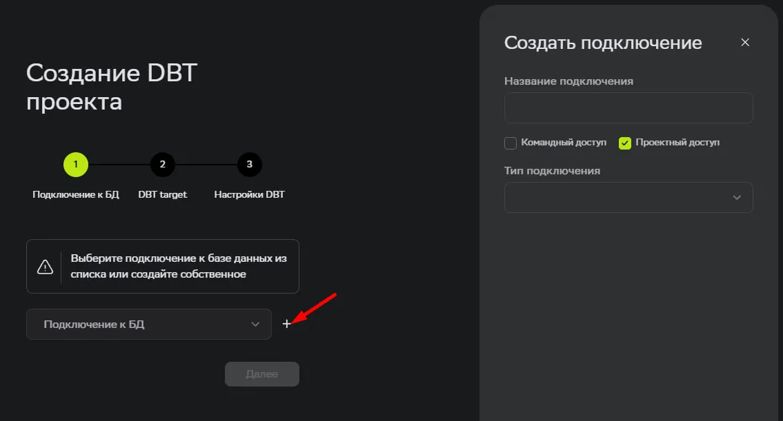Jump to step 3 circle
783x421 pixels.
click(x=250, y=165)
